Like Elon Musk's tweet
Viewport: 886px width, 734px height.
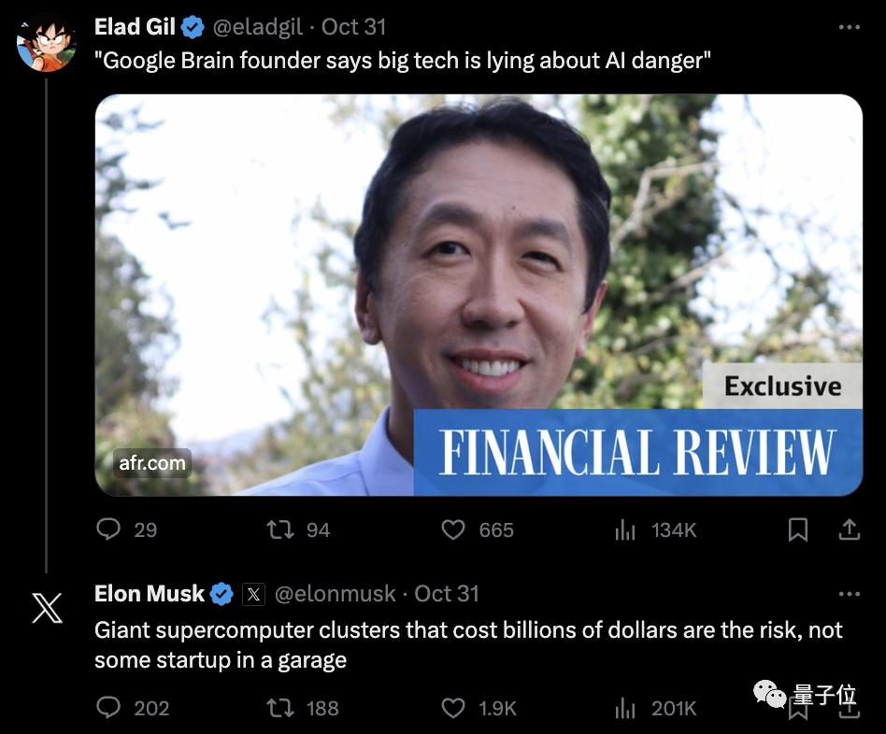pyautogui.click(x=453, y=708)
